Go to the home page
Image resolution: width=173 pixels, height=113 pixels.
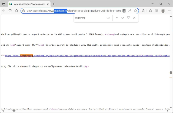(x=16, y=11)
